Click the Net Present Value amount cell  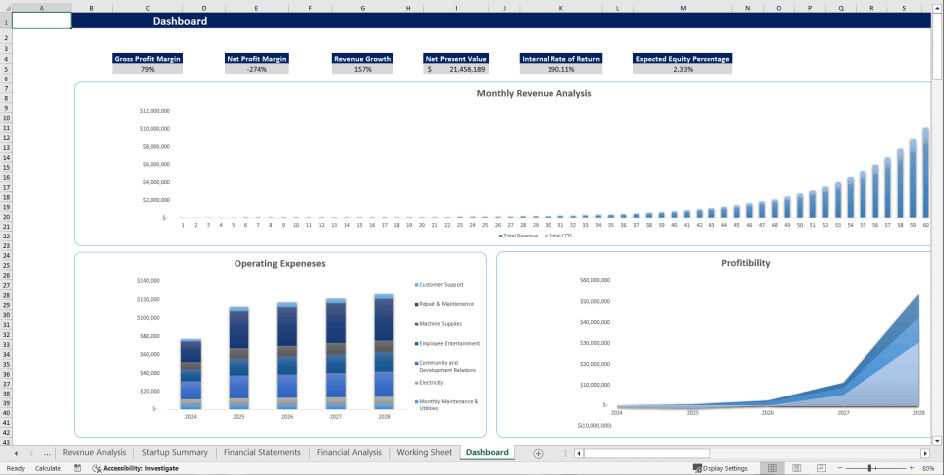456,69
